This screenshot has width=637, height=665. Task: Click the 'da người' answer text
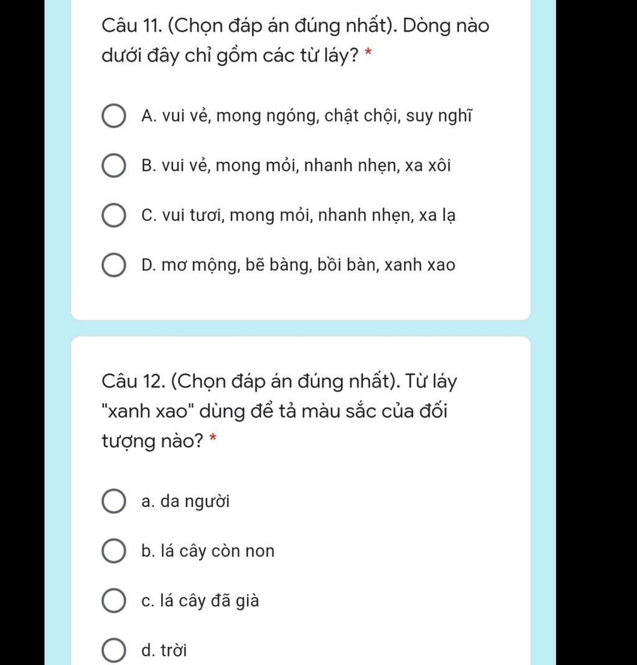(195, 501)
